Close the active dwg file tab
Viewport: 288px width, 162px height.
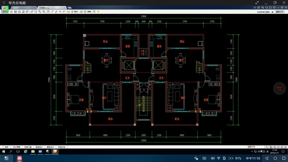pos(64,8)
